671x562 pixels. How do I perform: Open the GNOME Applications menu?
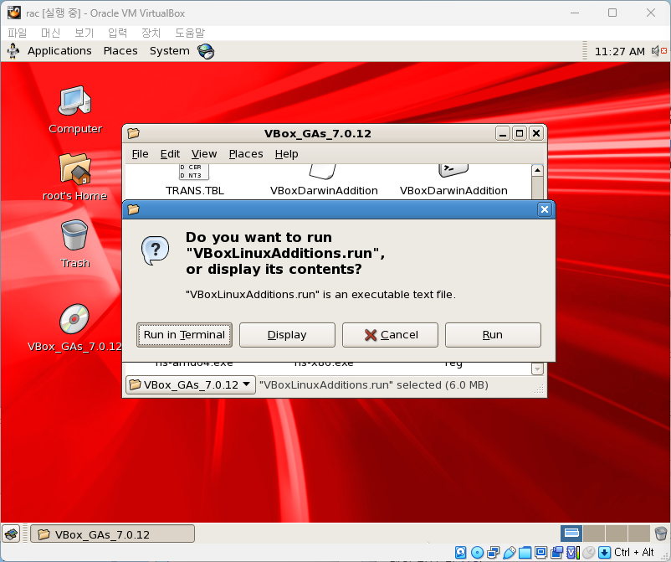click(59, 51)
